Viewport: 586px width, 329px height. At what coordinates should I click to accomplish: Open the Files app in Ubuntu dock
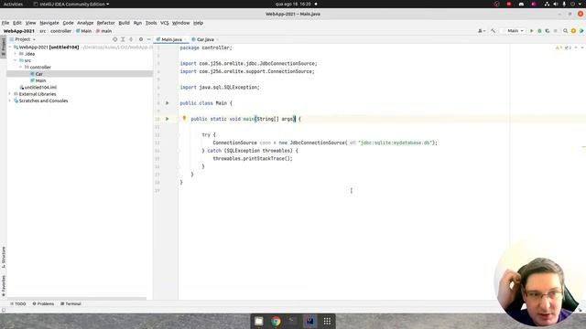pyautogui.click(x=258, y=321)
